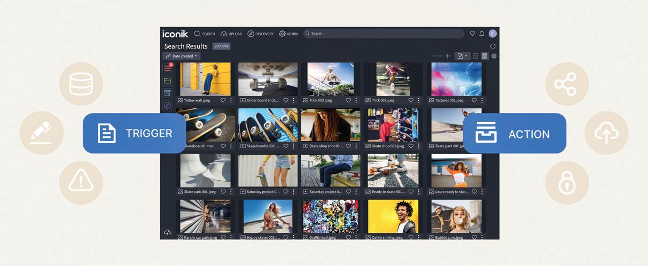Click the Bubble gum.jpeg file name

pos(449,237)
